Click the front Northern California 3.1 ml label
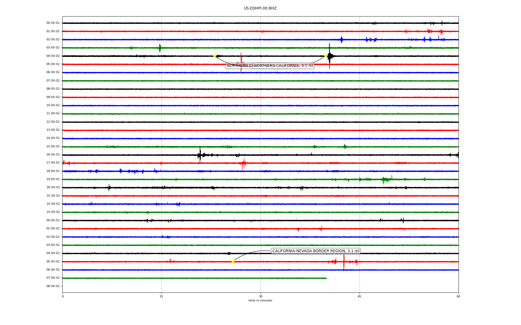This screenshot has height=325, width=521. pyautogui.click(x=283, y=66)
